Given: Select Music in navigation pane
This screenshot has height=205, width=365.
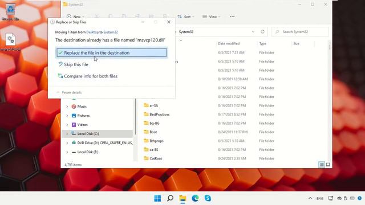Looking at the screenshot, I should coord(79,106).
